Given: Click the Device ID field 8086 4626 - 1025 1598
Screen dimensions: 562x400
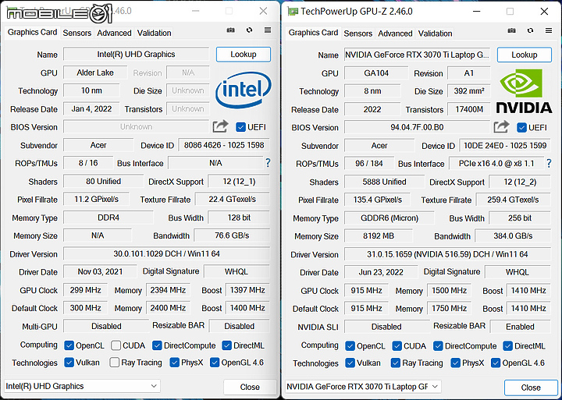Looking at the screenshot, I should click(224, 145).
